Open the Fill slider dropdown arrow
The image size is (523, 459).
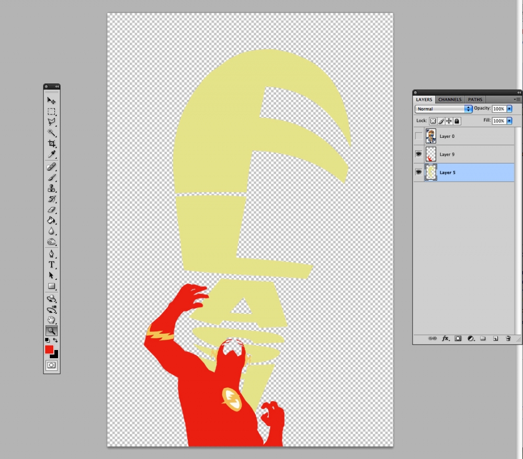(x=509, y=121)
